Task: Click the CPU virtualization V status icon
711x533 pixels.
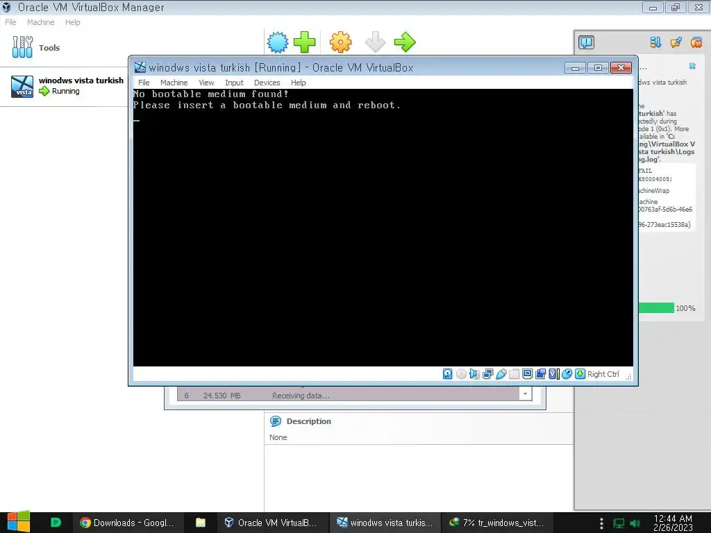Action: point(553,374)
